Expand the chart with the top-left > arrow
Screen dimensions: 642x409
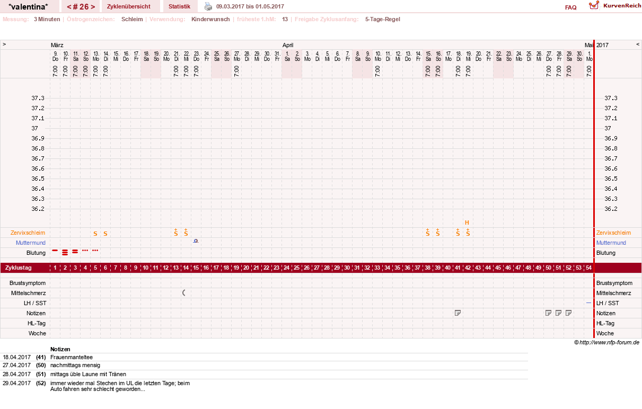click(x=4, y=45)
